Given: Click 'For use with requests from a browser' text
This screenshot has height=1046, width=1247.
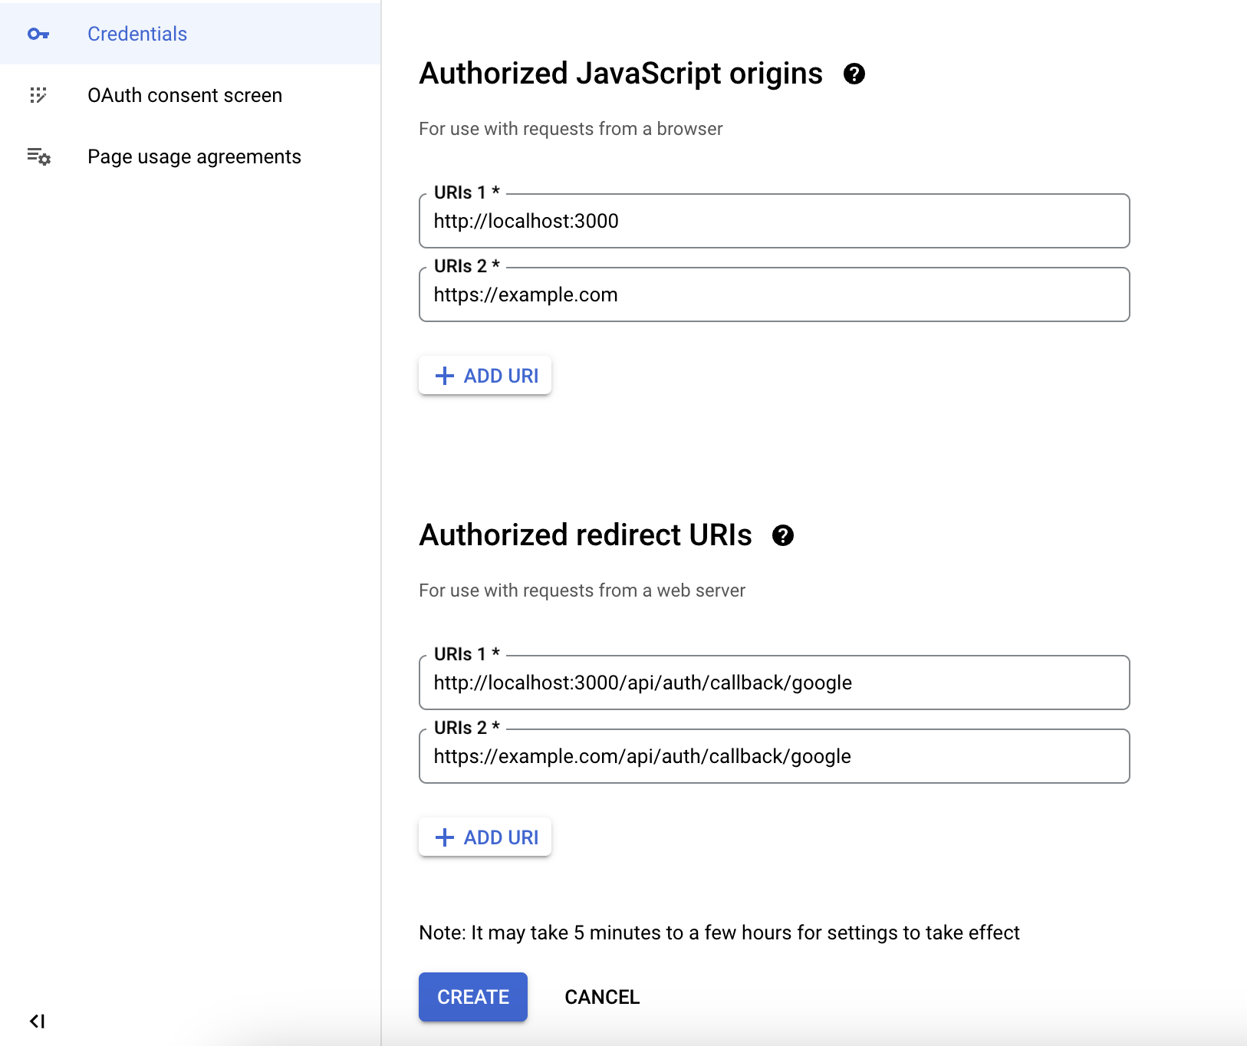Looking at the screenshot, I should 571,129.
